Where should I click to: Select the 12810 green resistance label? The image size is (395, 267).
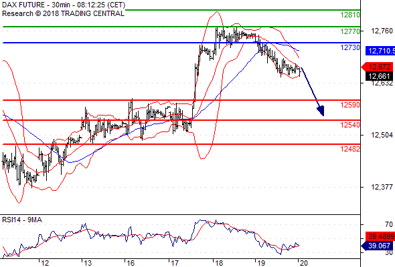click(x=350, y=15)
